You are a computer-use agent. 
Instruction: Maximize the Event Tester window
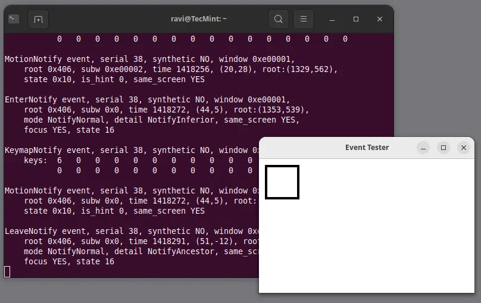443,148
